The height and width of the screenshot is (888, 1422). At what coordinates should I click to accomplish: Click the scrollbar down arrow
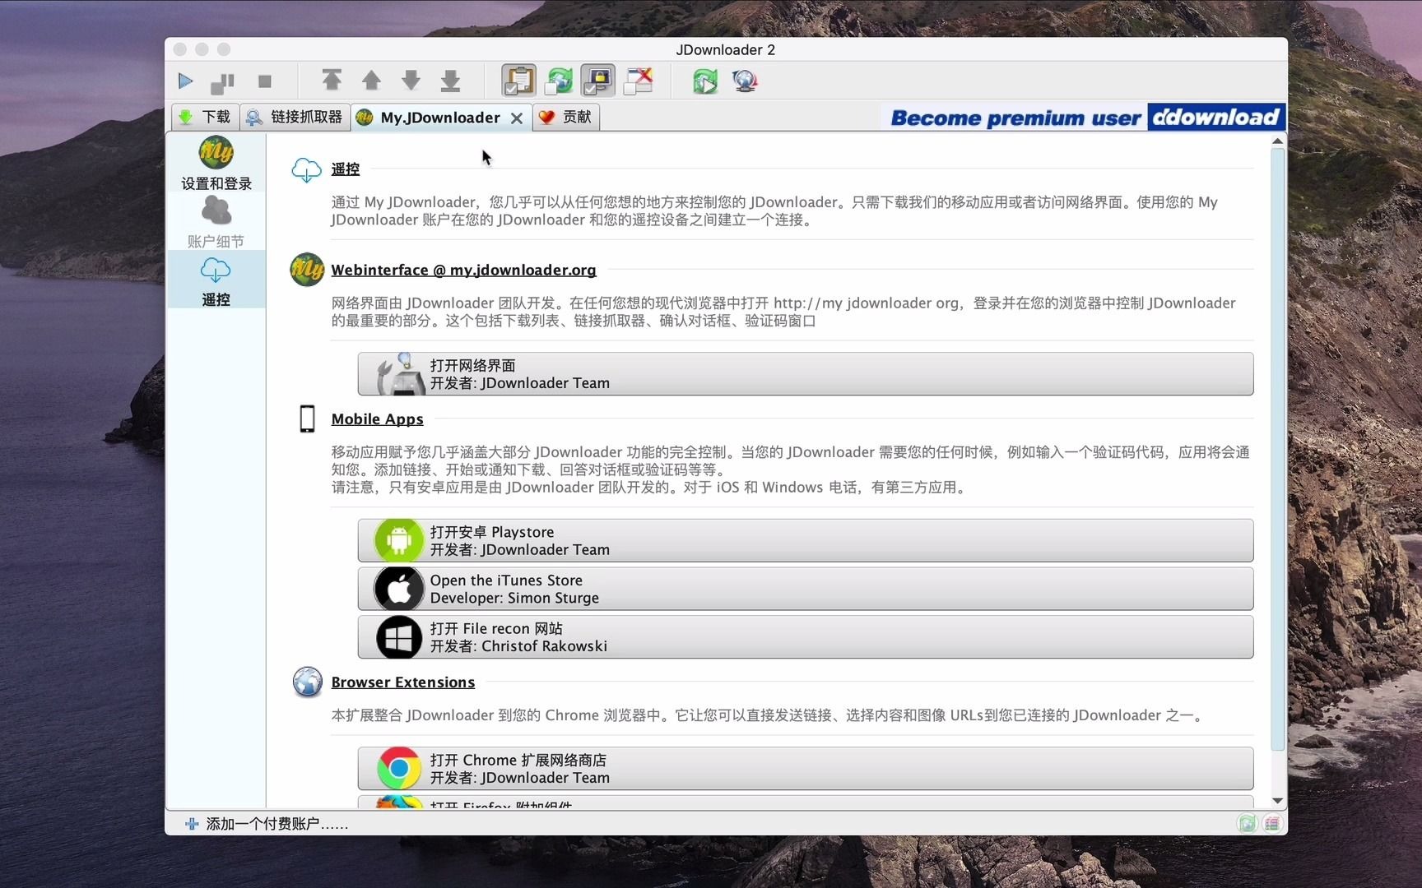[x=1277, y=801]
